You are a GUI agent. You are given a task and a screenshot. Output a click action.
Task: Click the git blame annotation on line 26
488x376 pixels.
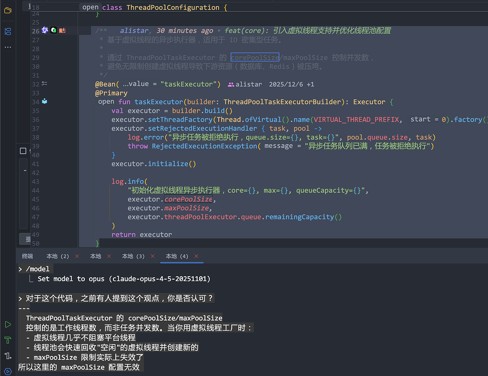click(255, 31)
